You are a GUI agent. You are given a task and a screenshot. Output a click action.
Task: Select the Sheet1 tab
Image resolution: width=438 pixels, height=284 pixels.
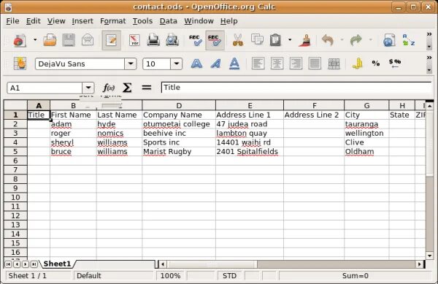coord(57,264)
